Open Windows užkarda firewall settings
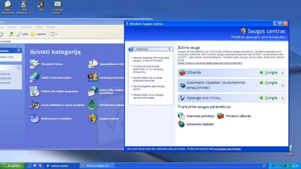Screen dimensions: 301x169 (x=238, y=116)
